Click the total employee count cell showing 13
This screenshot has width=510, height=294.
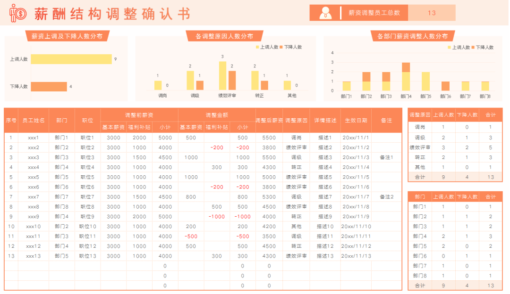pos(432,13)
